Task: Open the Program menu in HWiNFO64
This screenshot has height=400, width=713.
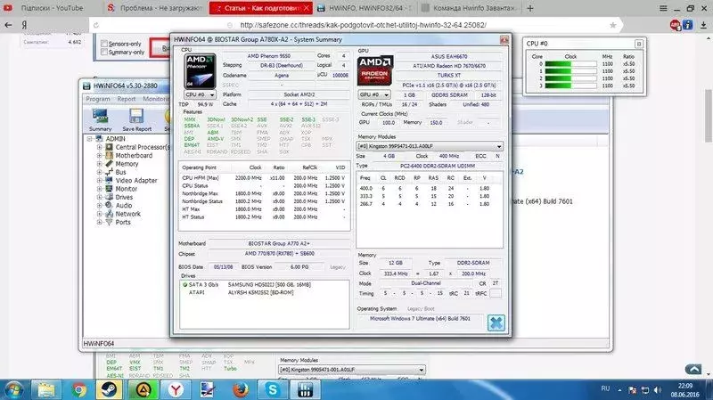Action: (x=98, y=99)
